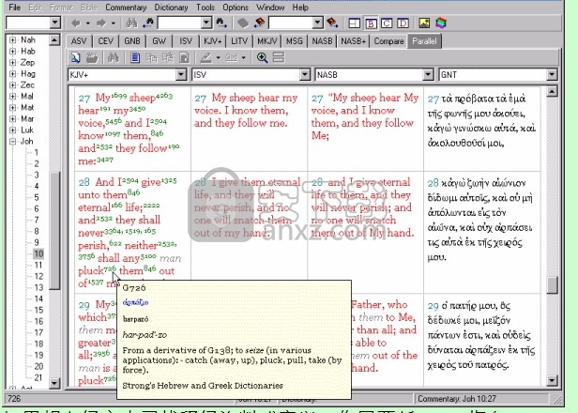
Task: Click the Forward navigation arrow
Action: [x=100, y=23]
